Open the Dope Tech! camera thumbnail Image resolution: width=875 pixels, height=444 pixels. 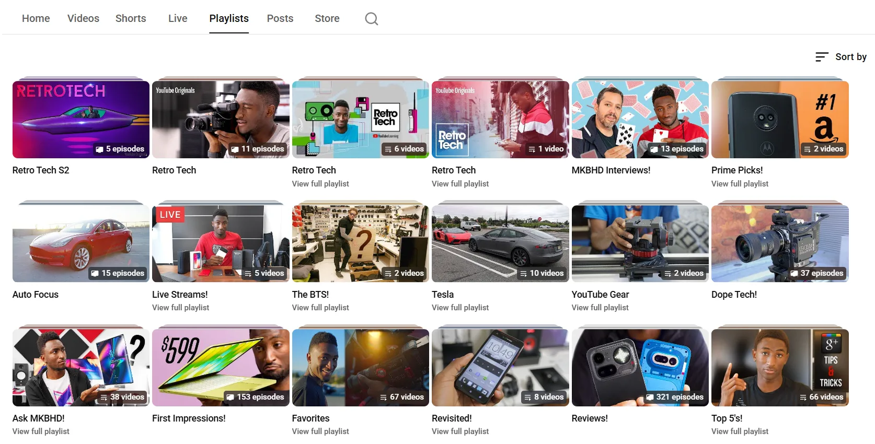(780, 243)
